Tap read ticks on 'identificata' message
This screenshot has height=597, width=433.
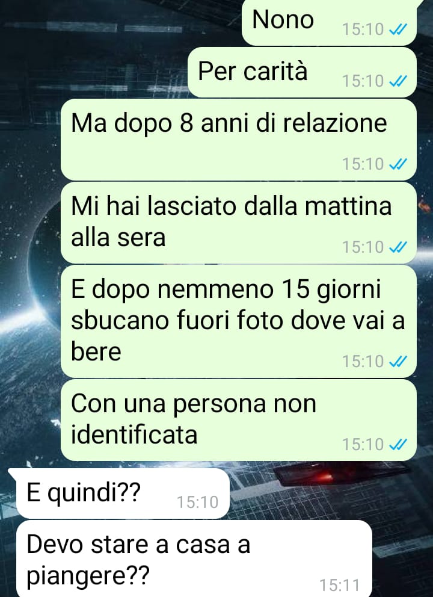click(x=398, y=444)
